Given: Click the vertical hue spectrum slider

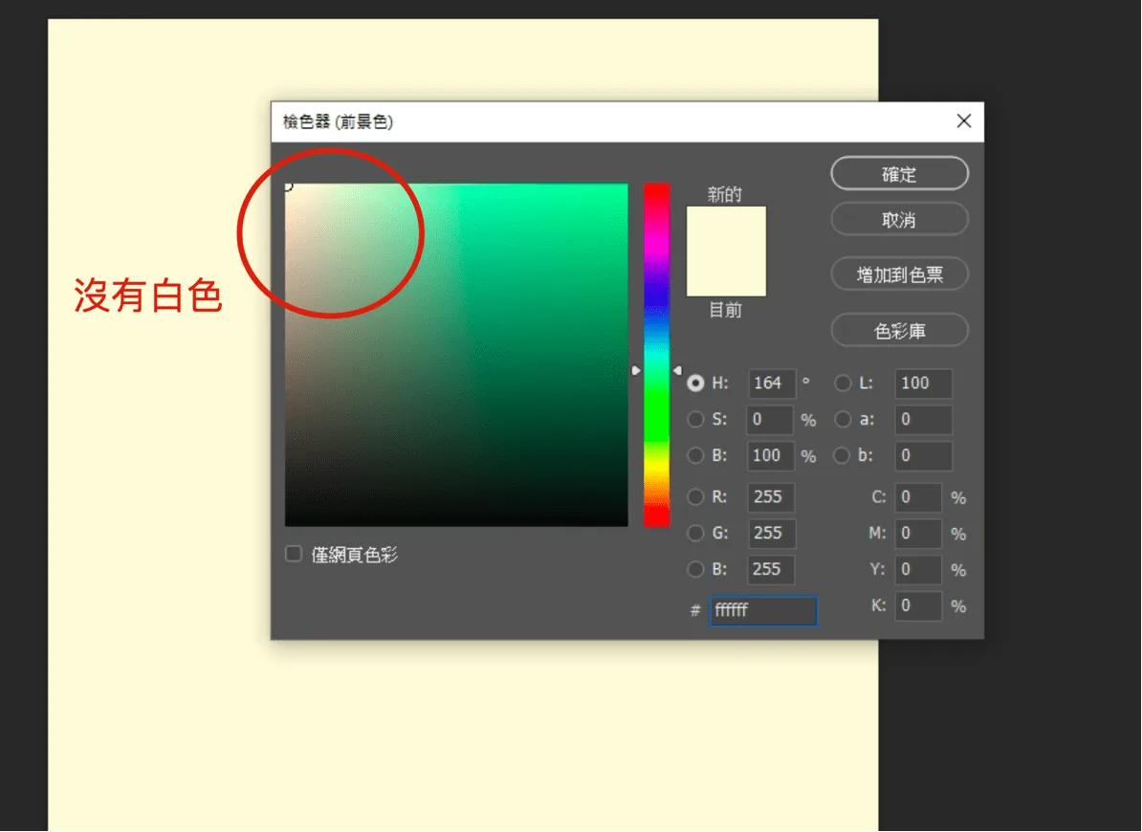Looking at the screenshot, I should click(656, 355).
